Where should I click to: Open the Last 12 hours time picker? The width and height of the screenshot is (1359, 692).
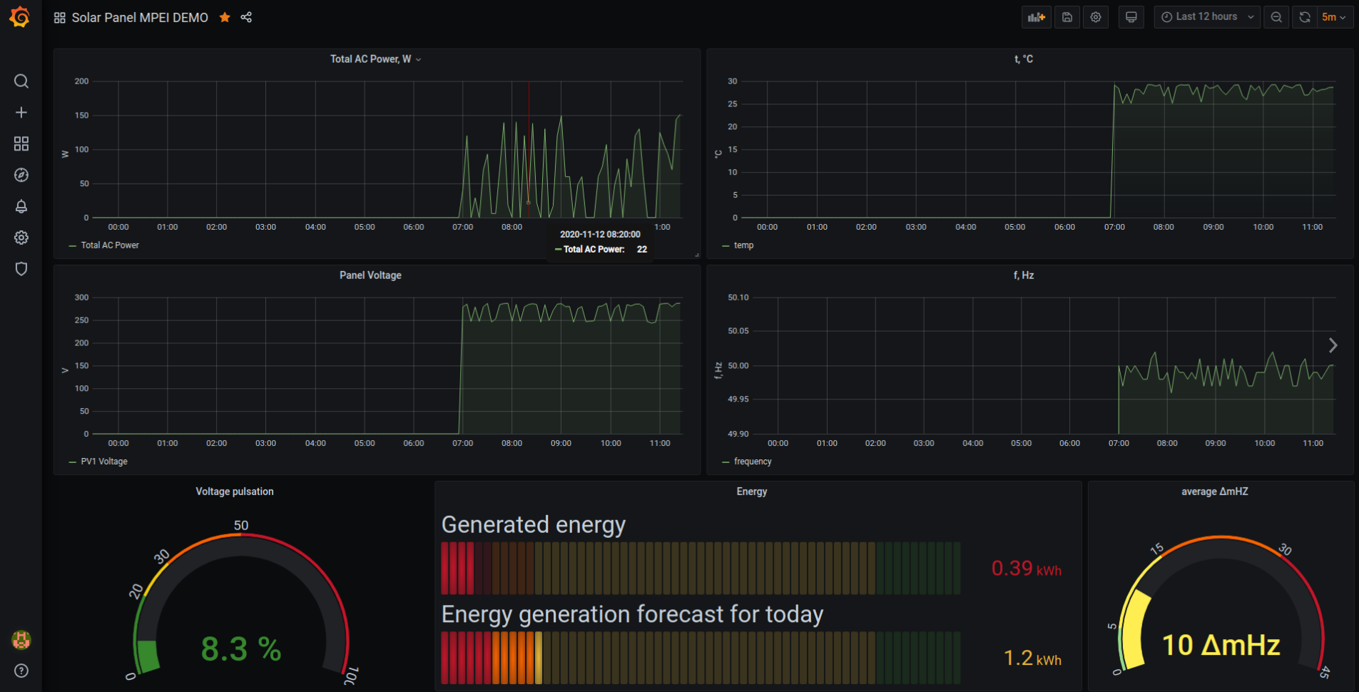tap(1207, 17)
